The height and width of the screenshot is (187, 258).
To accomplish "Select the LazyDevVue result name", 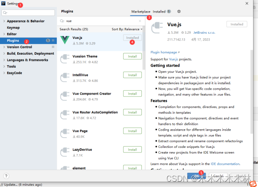I will pyautogui.click(x=82, y=150).
